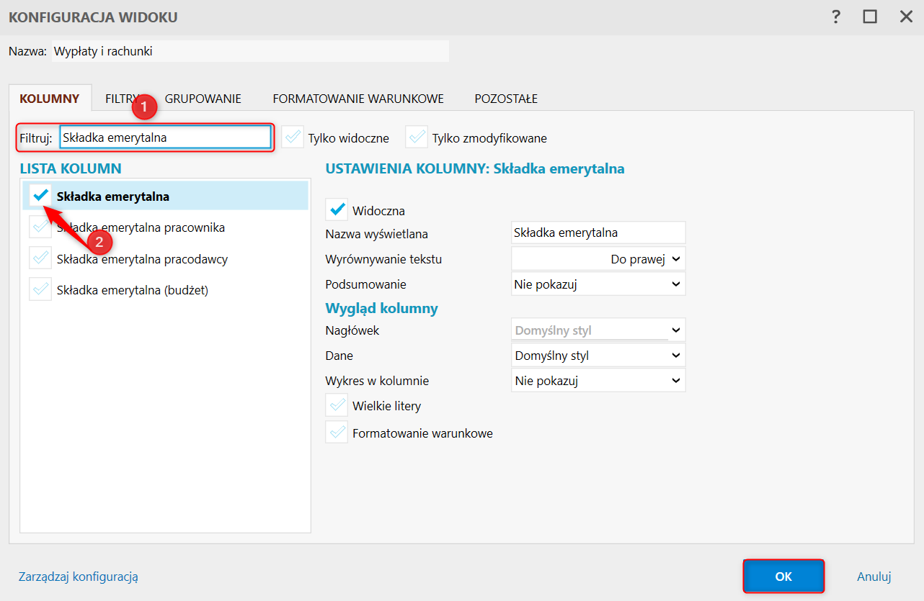Toggle the Tylko zmodyfikowane checkbox
This screenshot has width=924, height=601.
pyautogui.click(x=417, y=137)
